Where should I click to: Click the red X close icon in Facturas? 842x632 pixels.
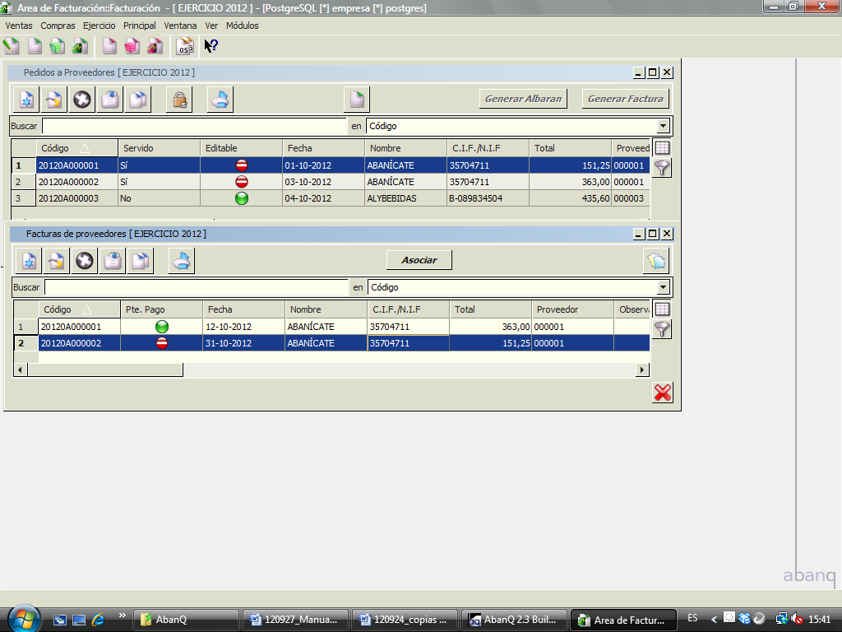pyautogui.click(x=662, y=393)
